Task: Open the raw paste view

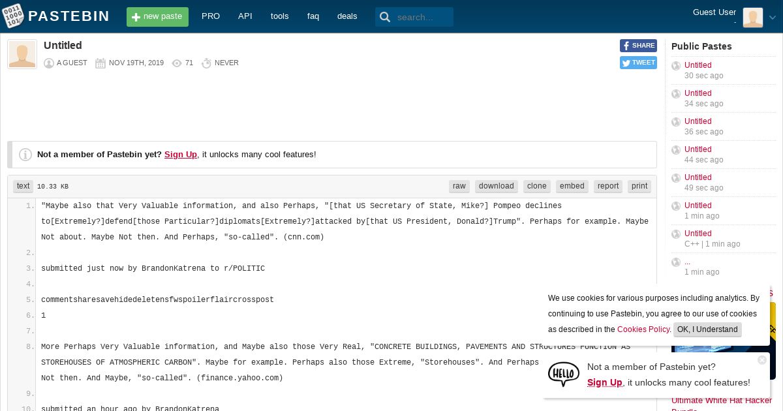Action: (x=459, y=186)
